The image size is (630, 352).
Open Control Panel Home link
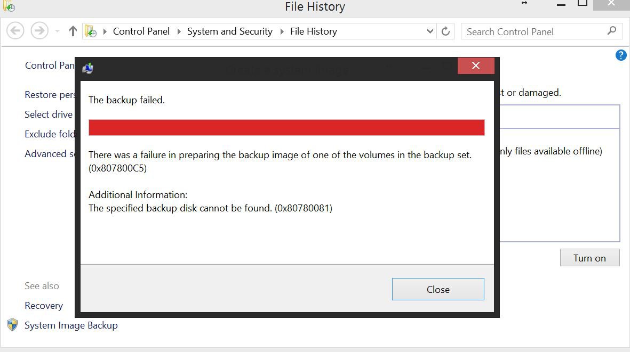pyautogui.click(x=50, y=66)
